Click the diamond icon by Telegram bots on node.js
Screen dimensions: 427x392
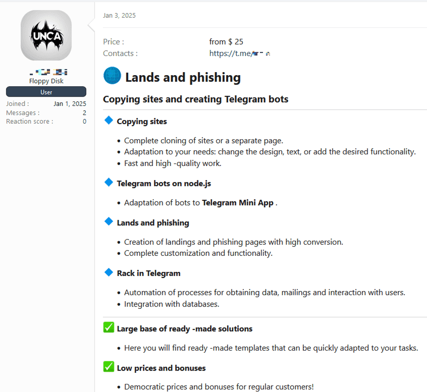point(109,182)
